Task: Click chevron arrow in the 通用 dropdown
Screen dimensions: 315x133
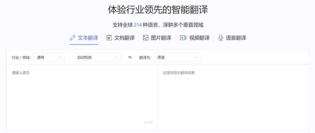Action: coord(60,57)
